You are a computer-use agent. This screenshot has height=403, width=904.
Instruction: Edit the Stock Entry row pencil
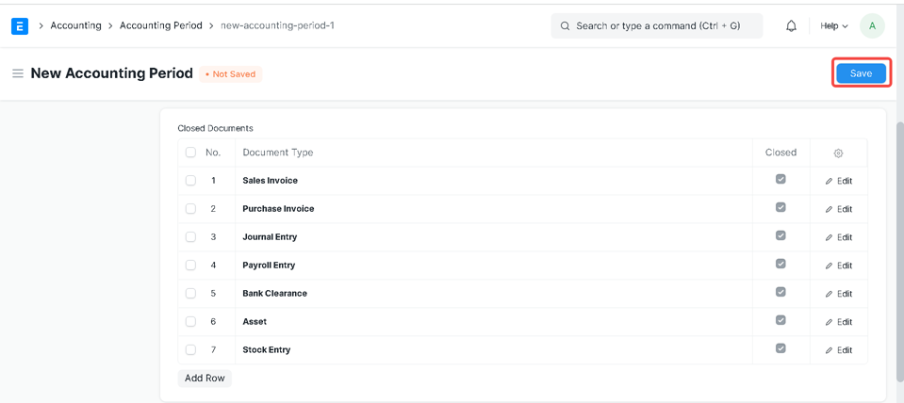click(838, 350)
